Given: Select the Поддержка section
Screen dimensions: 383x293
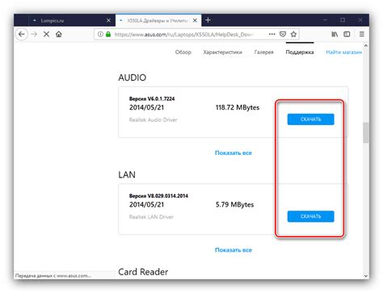Looking at the screenshot, I should coord(300,52).
